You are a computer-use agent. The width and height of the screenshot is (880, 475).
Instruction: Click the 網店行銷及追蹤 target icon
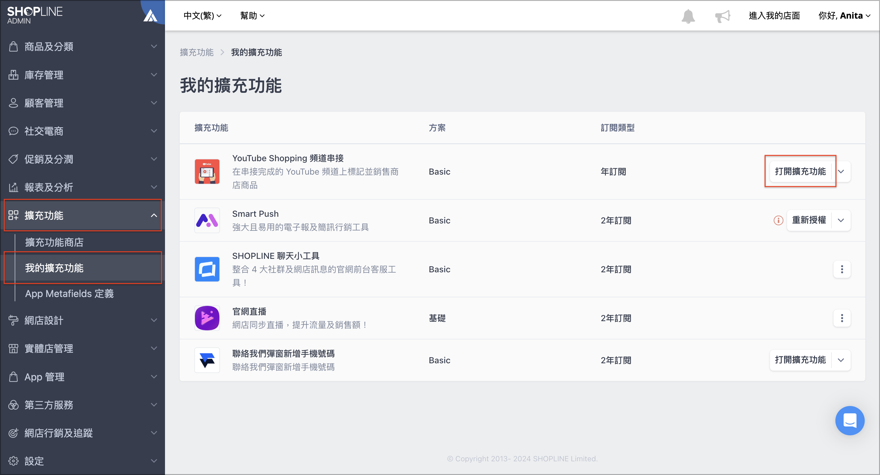13,433
